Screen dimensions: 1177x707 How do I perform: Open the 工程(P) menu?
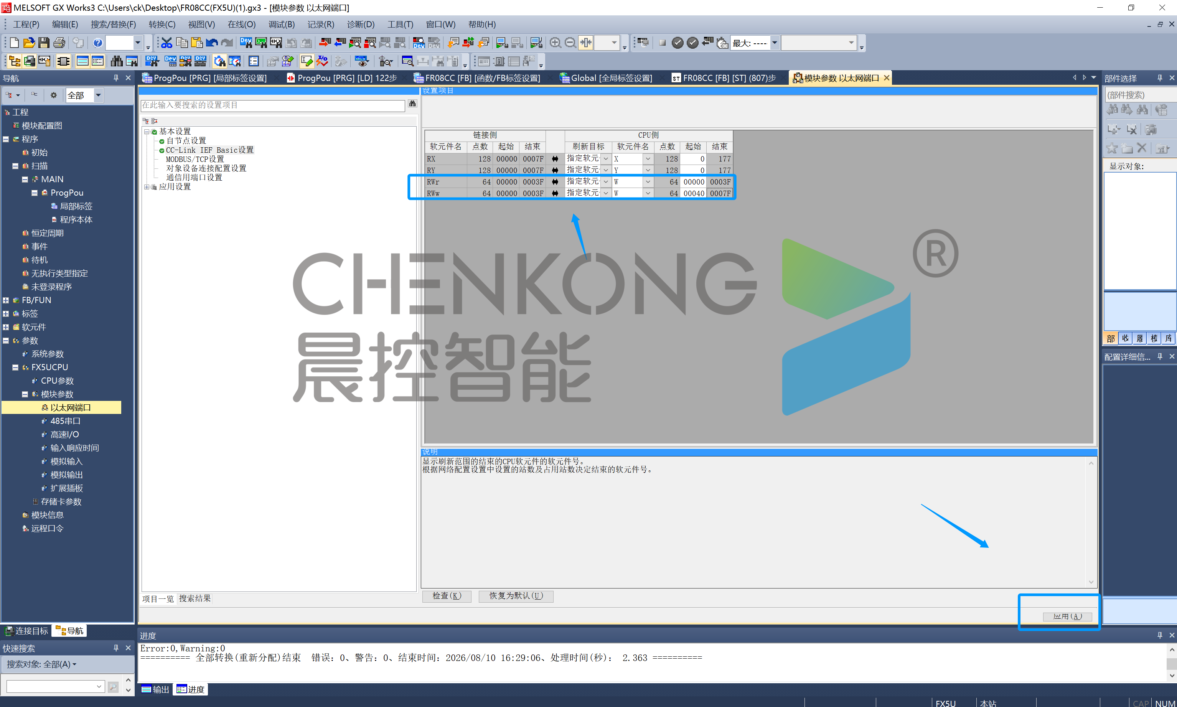click(x=26, y=24)
